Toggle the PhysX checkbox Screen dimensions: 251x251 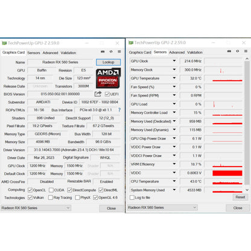click(77, 197)
